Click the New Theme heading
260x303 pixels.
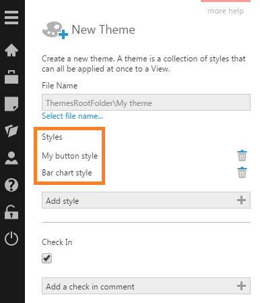point(103,30)
